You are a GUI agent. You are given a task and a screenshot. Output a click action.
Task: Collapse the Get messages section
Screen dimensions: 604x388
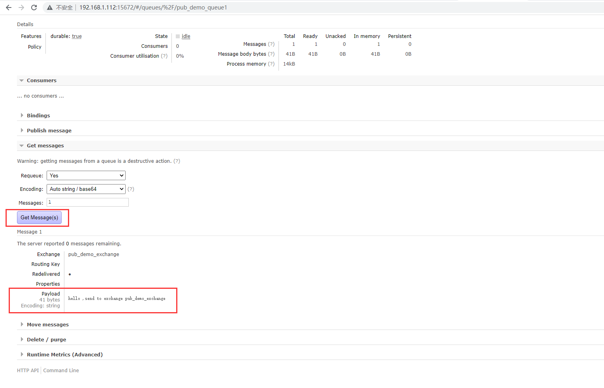click(41, 145)
